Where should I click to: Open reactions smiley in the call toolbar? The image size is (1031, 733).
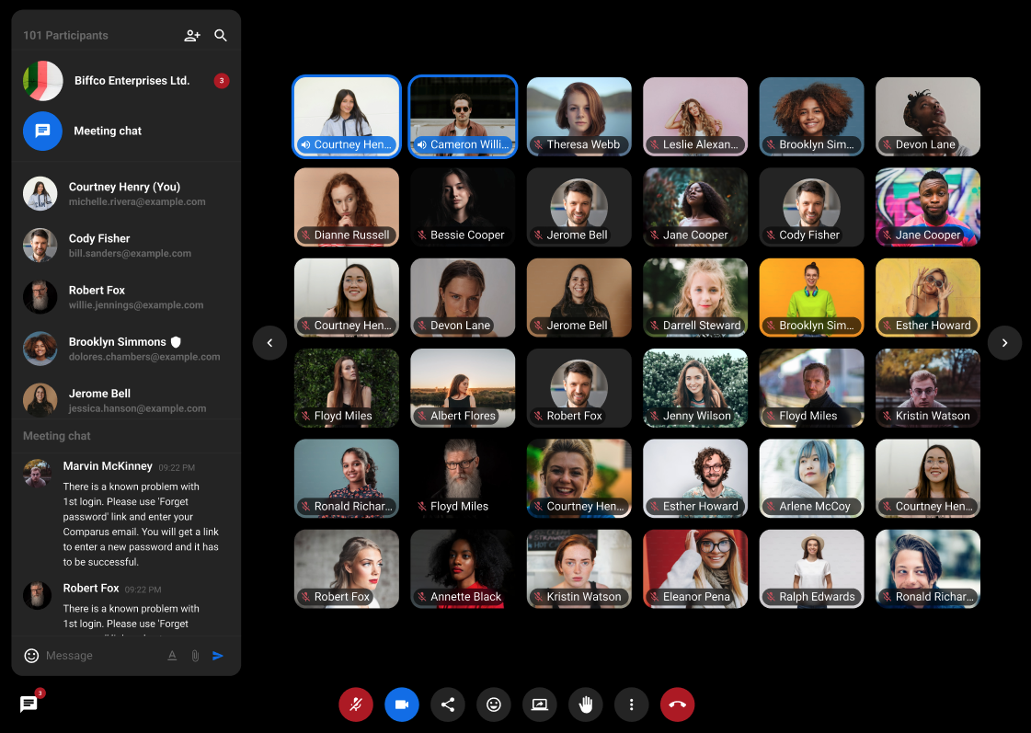pyautogui.click(x=494, y=704)
